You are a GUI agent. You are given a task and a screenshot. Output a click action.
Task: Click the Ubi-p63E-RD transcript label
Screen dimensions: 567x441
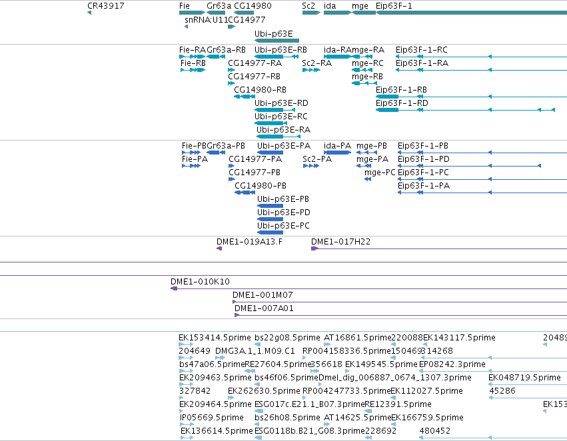point(281,103)
